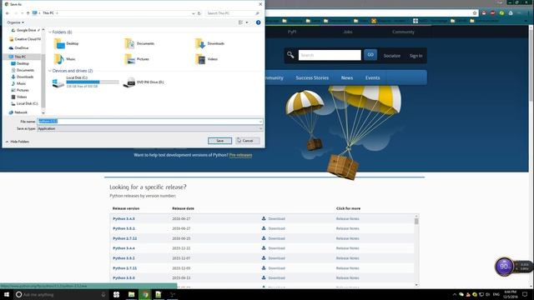Open Socialize link on python.org

tap(391, 56)
